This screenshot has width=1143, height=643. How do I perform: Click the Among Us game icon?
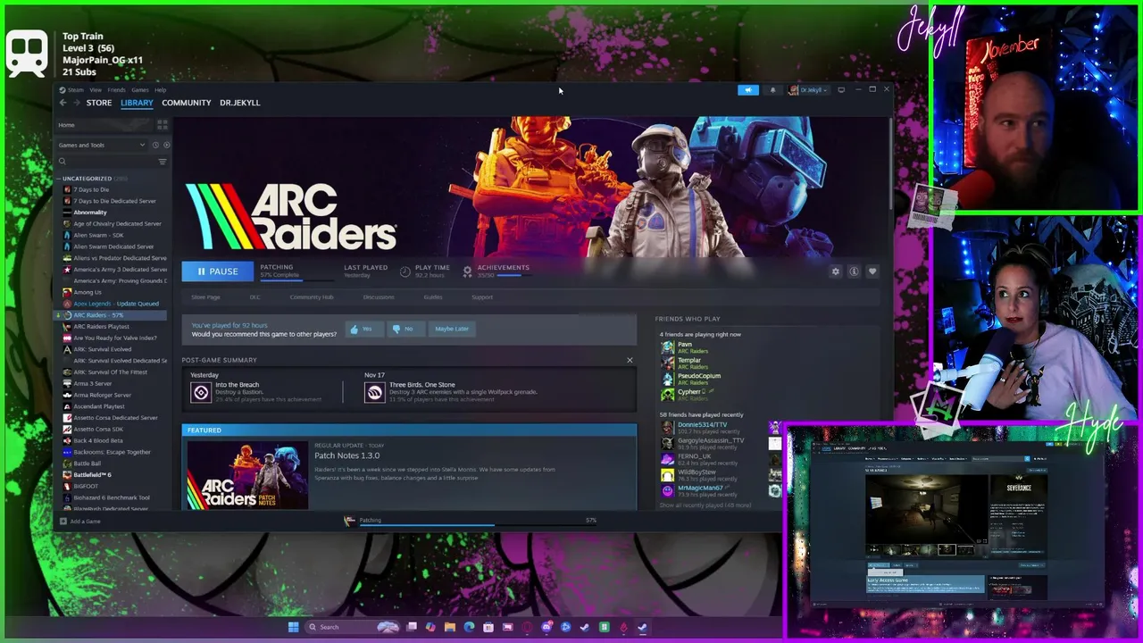67,292
